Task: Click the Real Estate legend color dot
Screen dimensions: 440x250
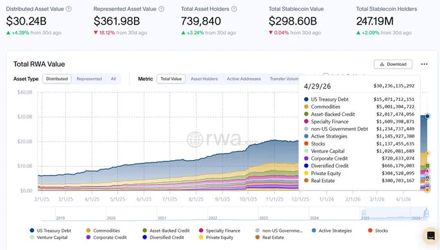Action: [258, 237]
